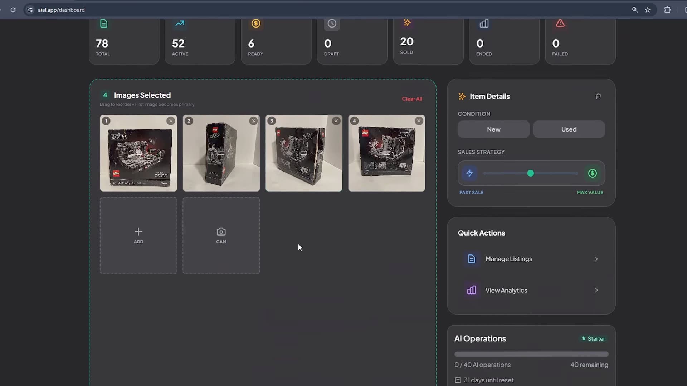Click the 0 DRAFT stat card
This screenshot has width=687, height=386.
(352, 42)
